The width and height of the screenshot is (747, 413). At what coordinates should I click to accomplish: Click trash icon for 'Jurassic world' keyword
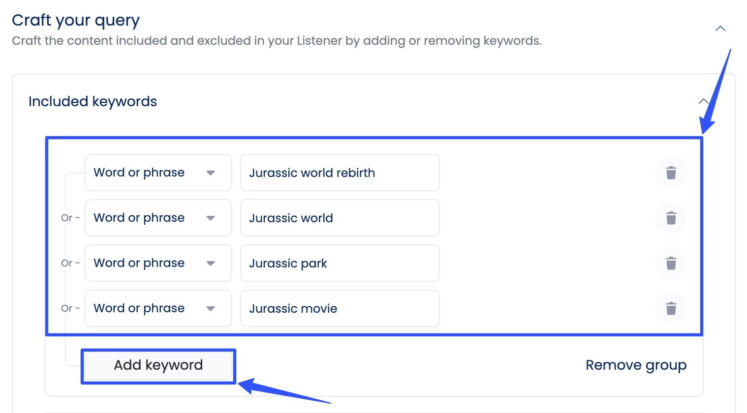(671, 218)
